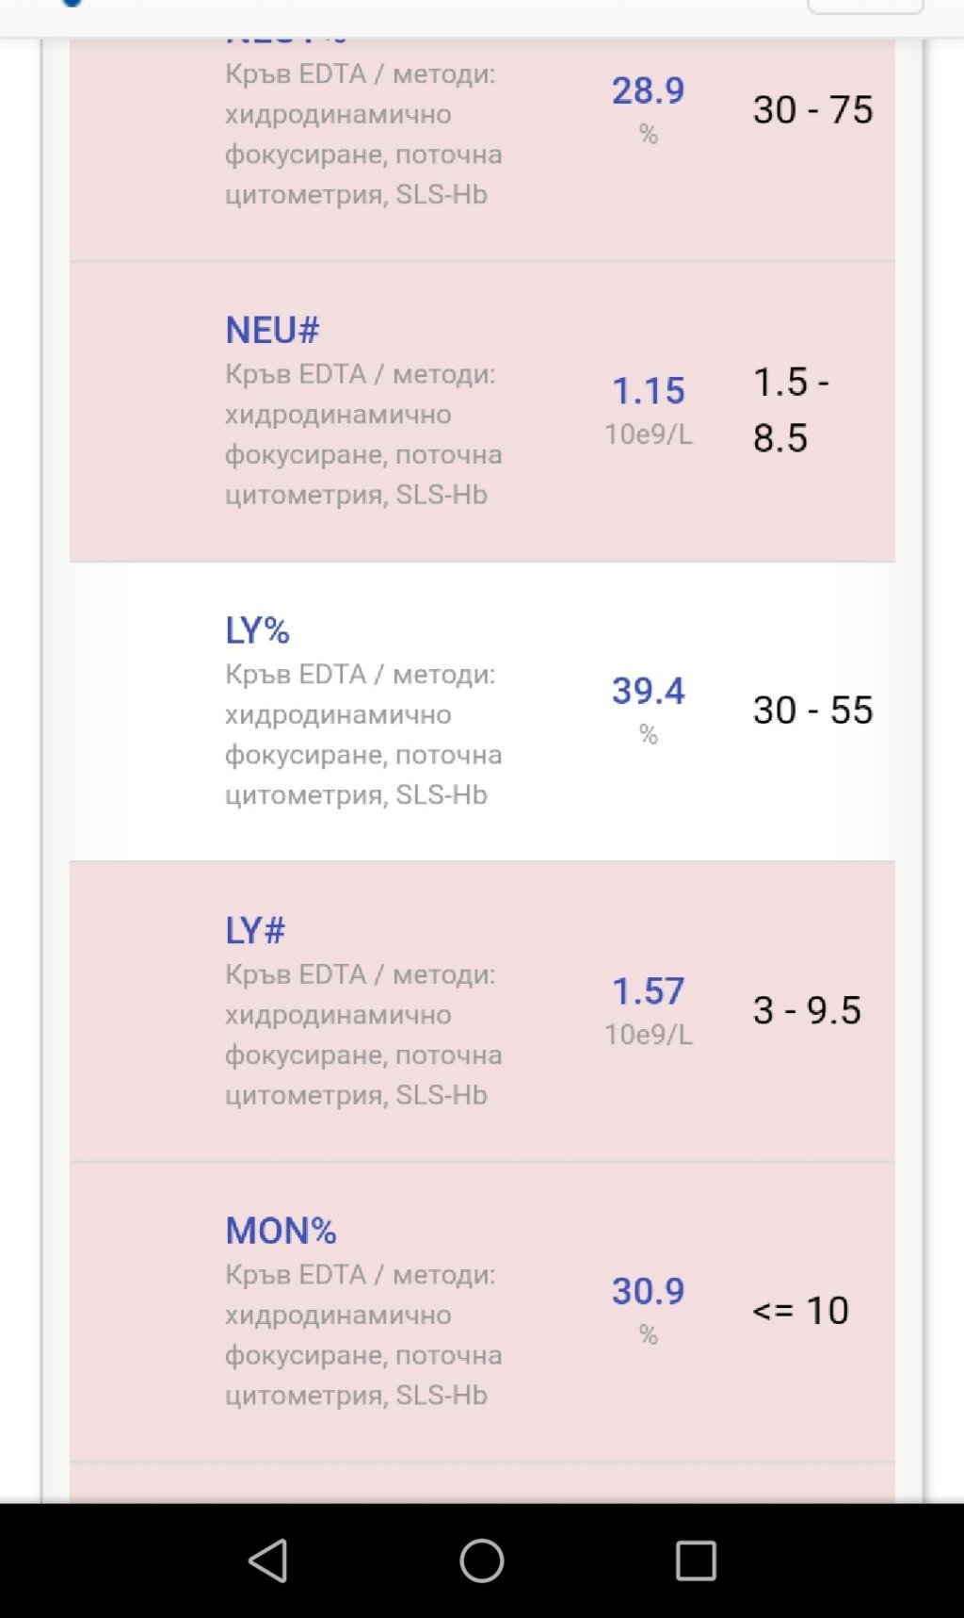Tap the LY# test heading
964x1618 pixels.
coord(255,930)
